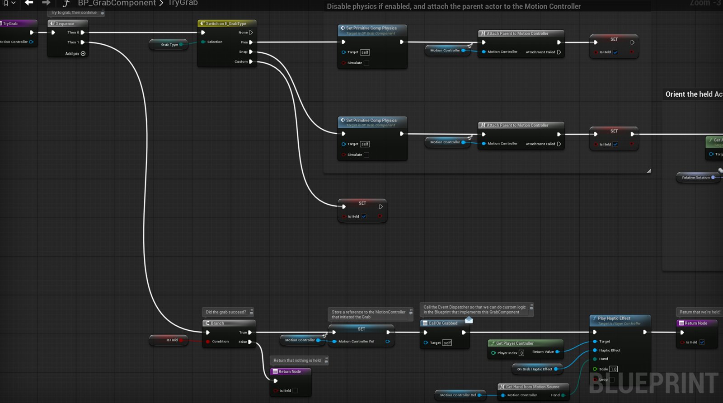Tick Simulate on the upper Set Primitive Comp Physics
Viewport: 723px width, 403px height.
point(366,63)
